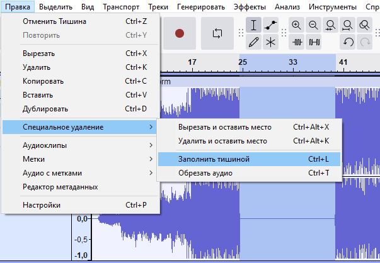This screenshot has width=380, height=263.
Task: Click timeline ruler at mark 41
Action: coord(343,62)
